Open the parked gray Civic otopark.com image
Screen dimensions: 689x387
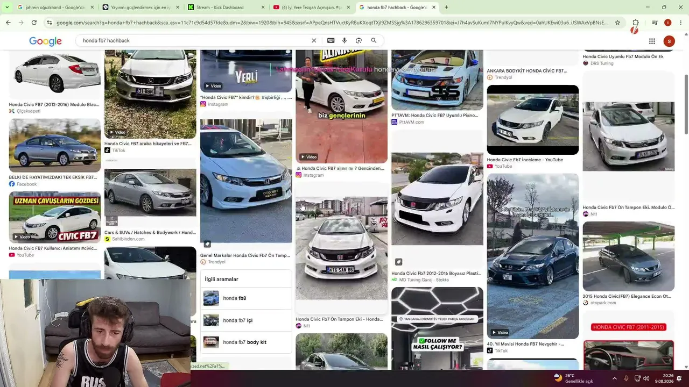(628, 256)
